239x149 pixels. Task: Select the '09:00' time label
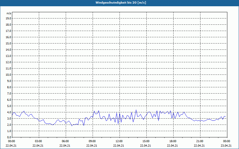tap(92, 141)
